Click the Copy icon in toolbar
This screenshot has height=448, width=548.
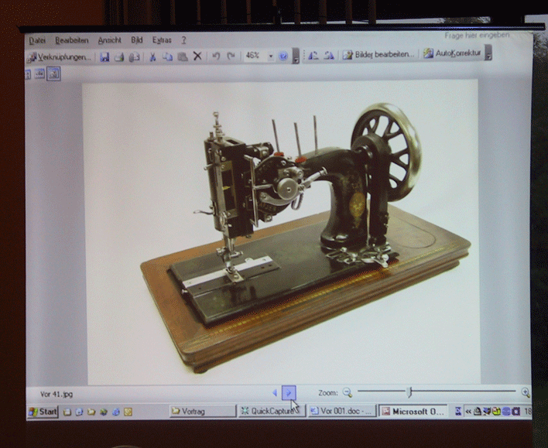pos(167,56)
